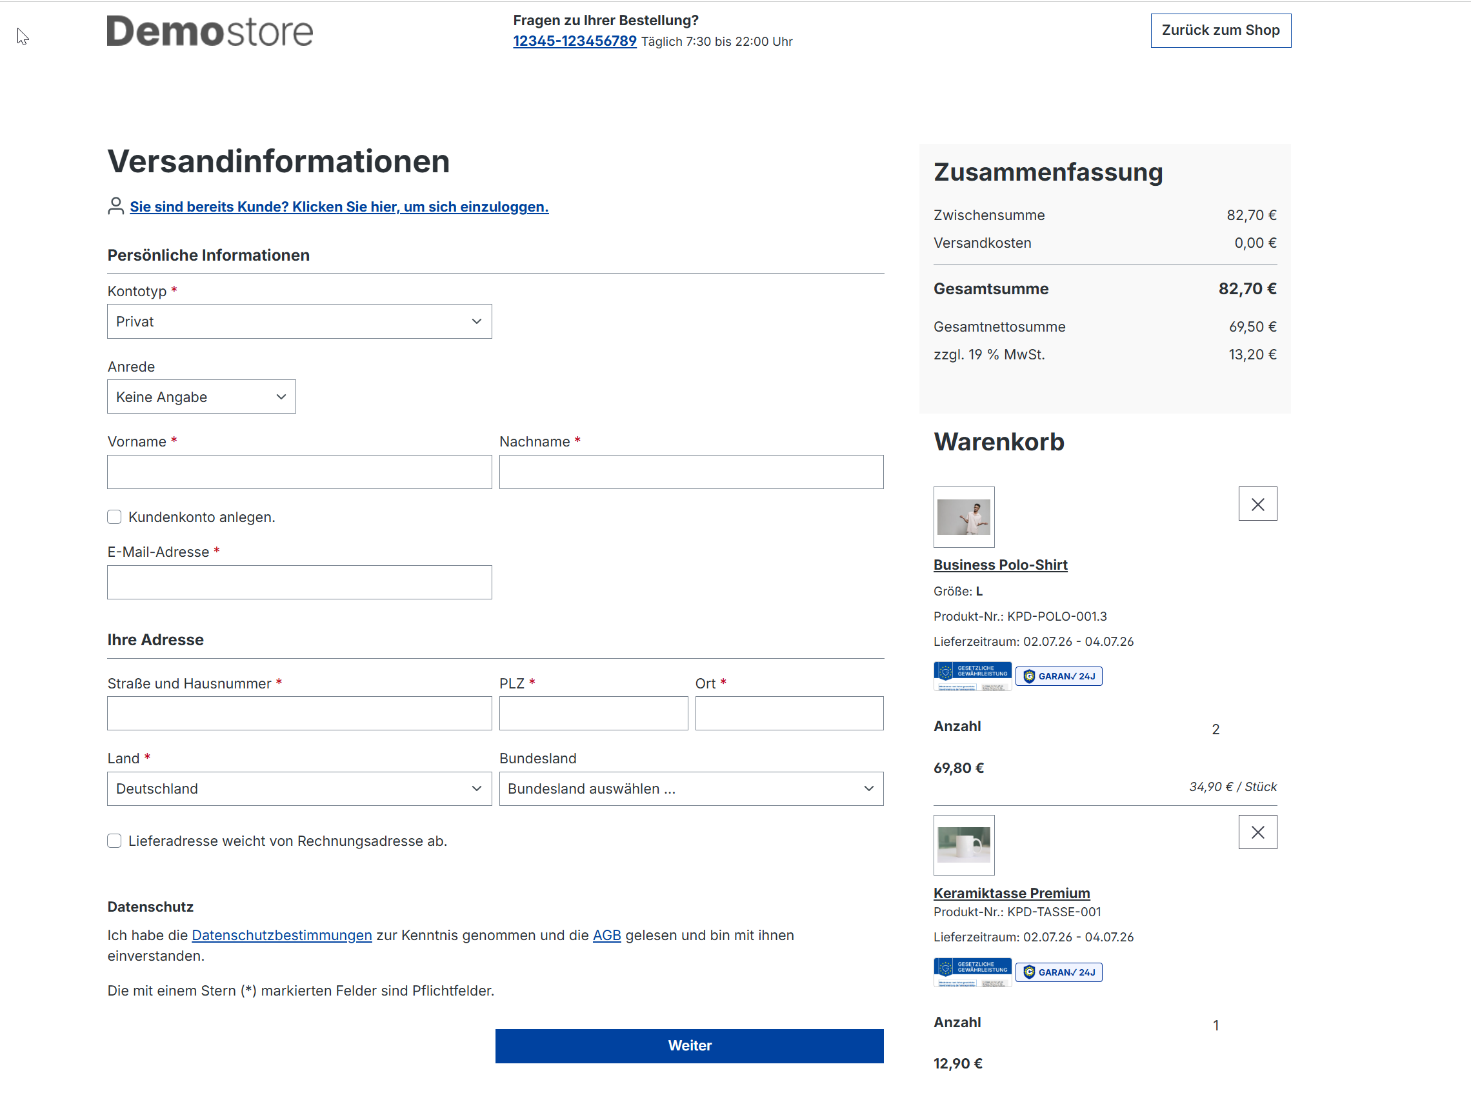Click the Polo-Shirt Gesetzliche Gewährleistung badge
Screen dimensions: 1471x1113
click(x=972, y=676)
